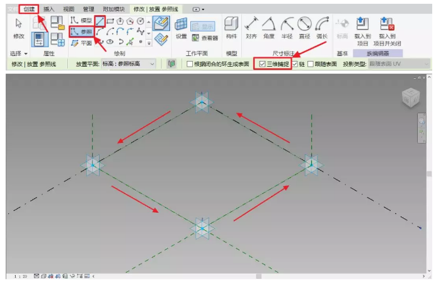436x282 pixels.
Task: Open the 投影类型 projection type dropdown
Action: [399, 64]
